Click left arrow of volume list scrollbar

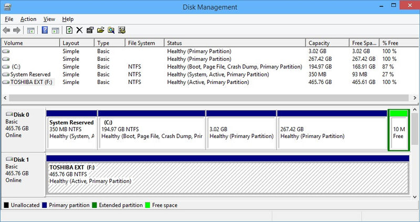pos(5,98)
